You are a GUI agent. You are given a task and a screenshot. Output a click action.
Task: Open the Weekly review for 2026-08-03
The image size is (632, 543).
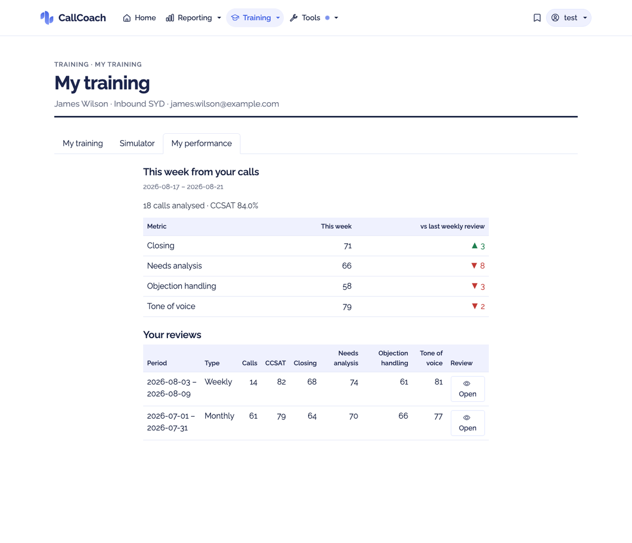pyautogui.click(x=468, y=389)
